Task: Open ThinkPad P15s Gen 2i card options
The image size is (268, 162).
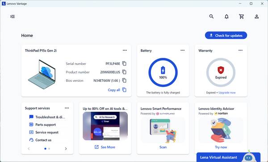Action: point(125,50)
